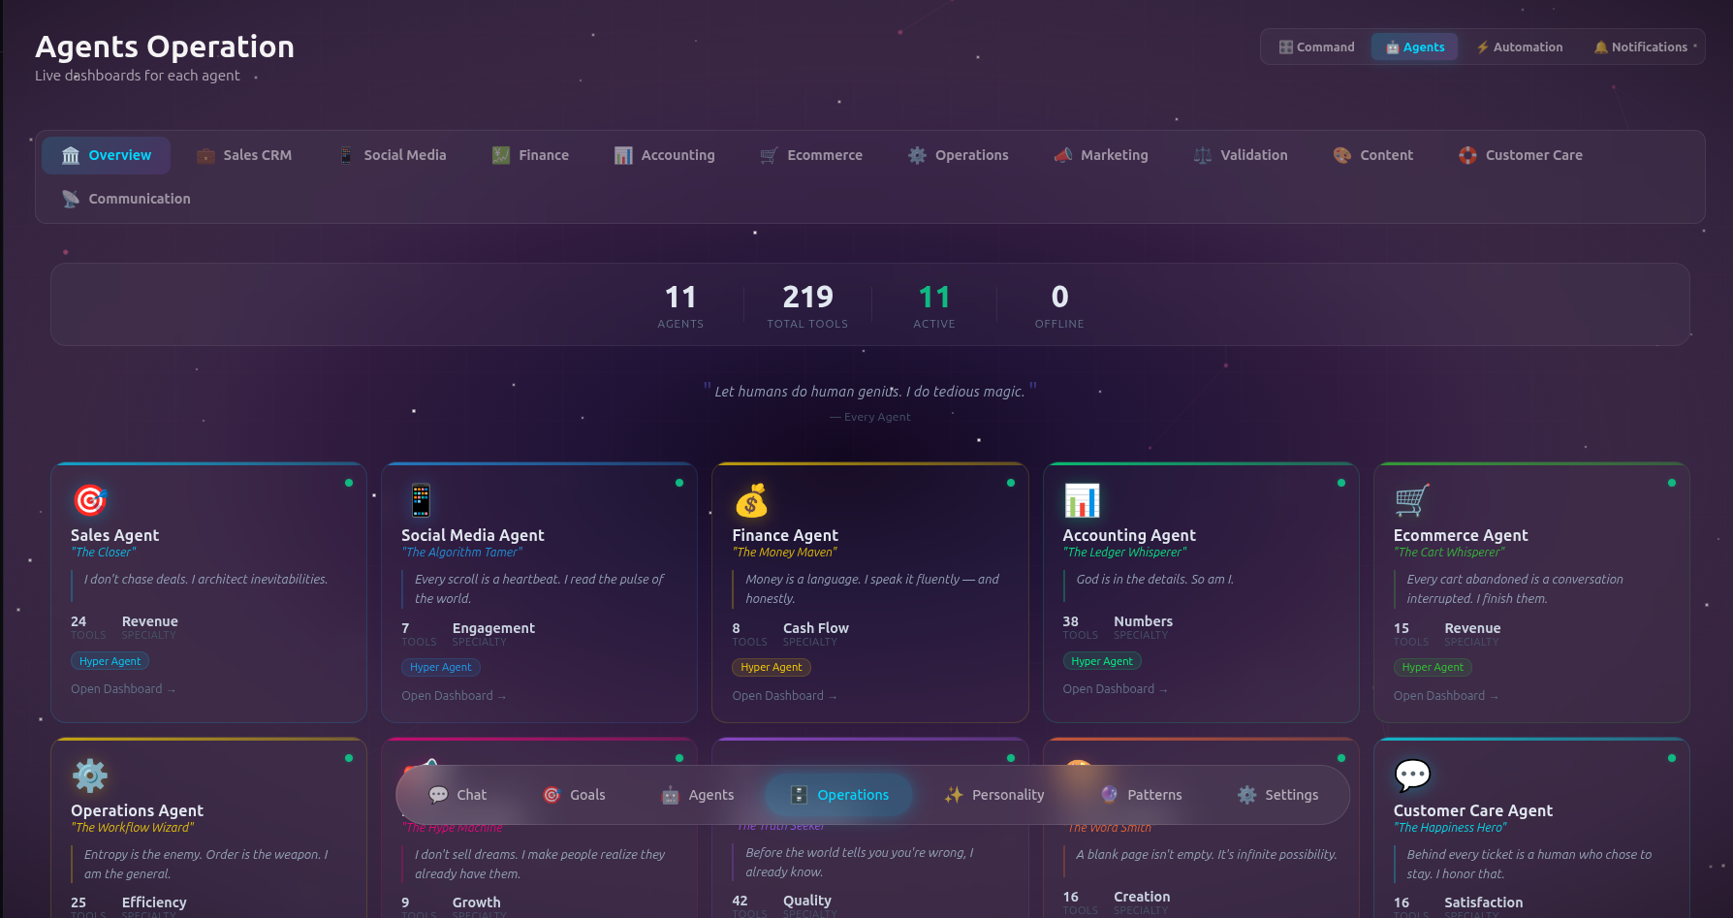Screen dimensions: 1733x918
Task: Click the Sales Agent target icon
Action: 90,500
